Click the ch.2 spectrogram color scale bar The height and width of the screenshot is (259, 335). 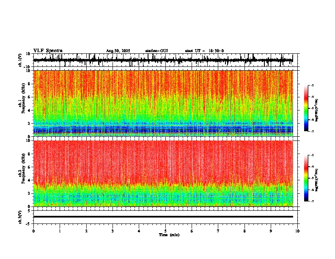coord(306,178)
